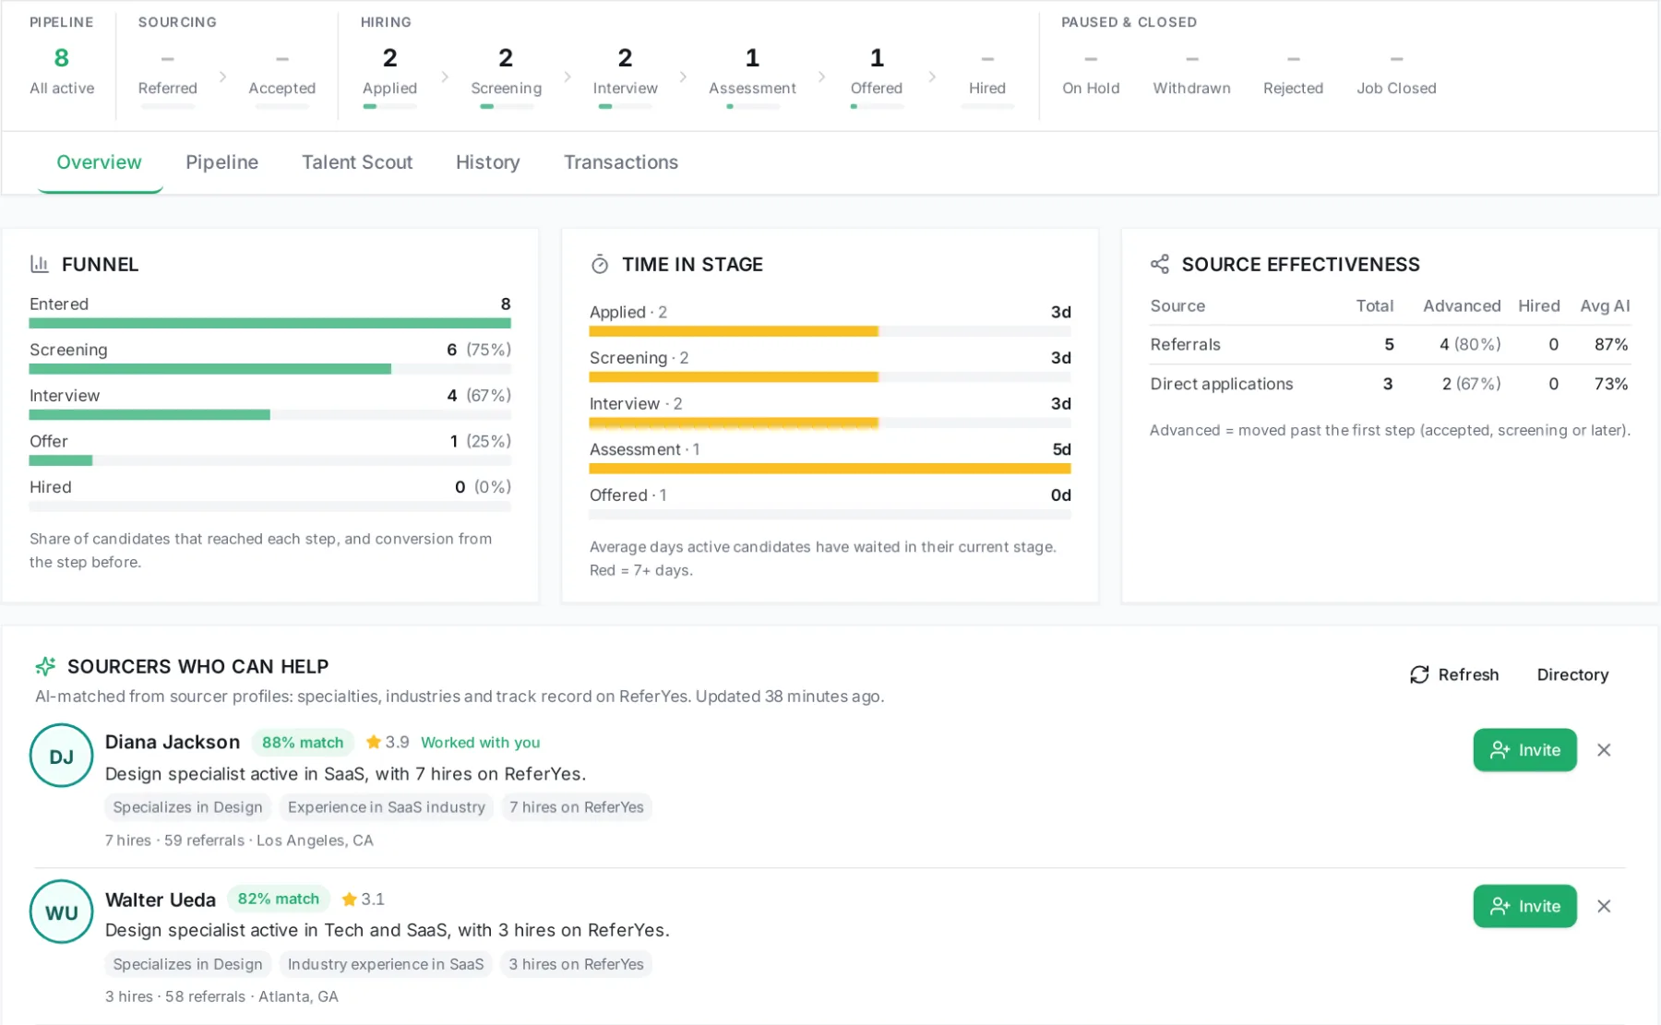1661x1025 pixels.
Task: Open the WU avatar for Walter Ueda
Action: pos(61,912)
